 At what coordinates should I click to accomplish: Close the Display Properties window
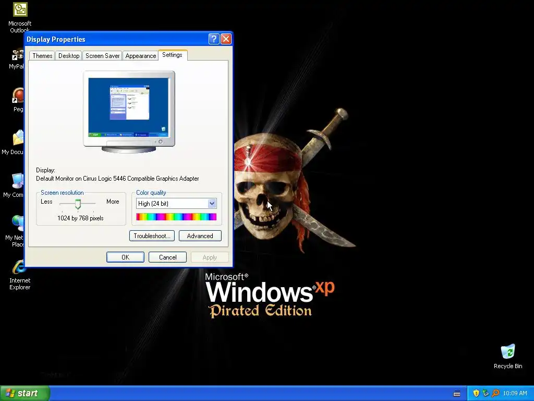coord(226,39)
